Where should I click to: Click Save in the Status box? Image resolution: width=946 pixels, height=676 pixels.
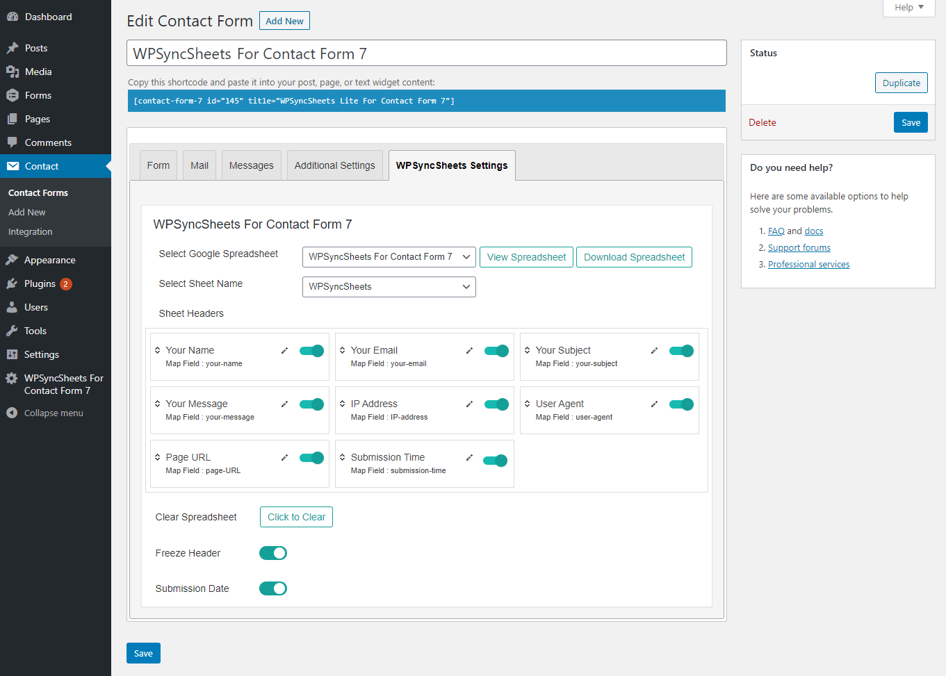point(911,122)
